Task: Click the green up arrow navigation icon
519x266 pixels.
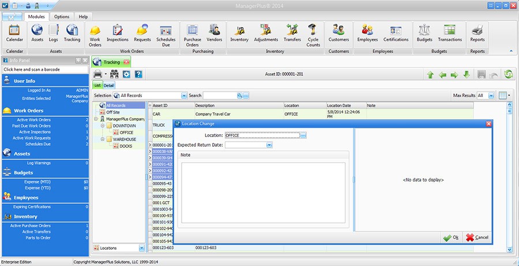Action: (430, 75)
